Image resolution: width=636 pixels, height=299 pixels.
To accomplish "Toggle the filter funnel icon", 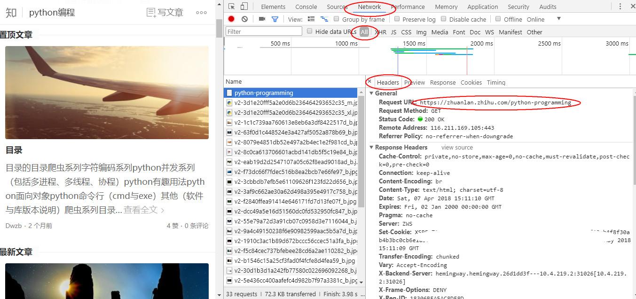I will (275, 19).
